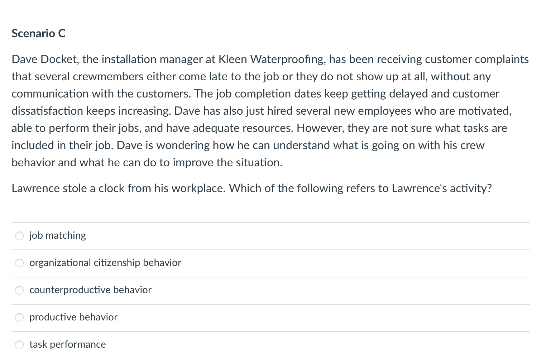
Task: Click the third answer choice row
Action: [143, 290]
